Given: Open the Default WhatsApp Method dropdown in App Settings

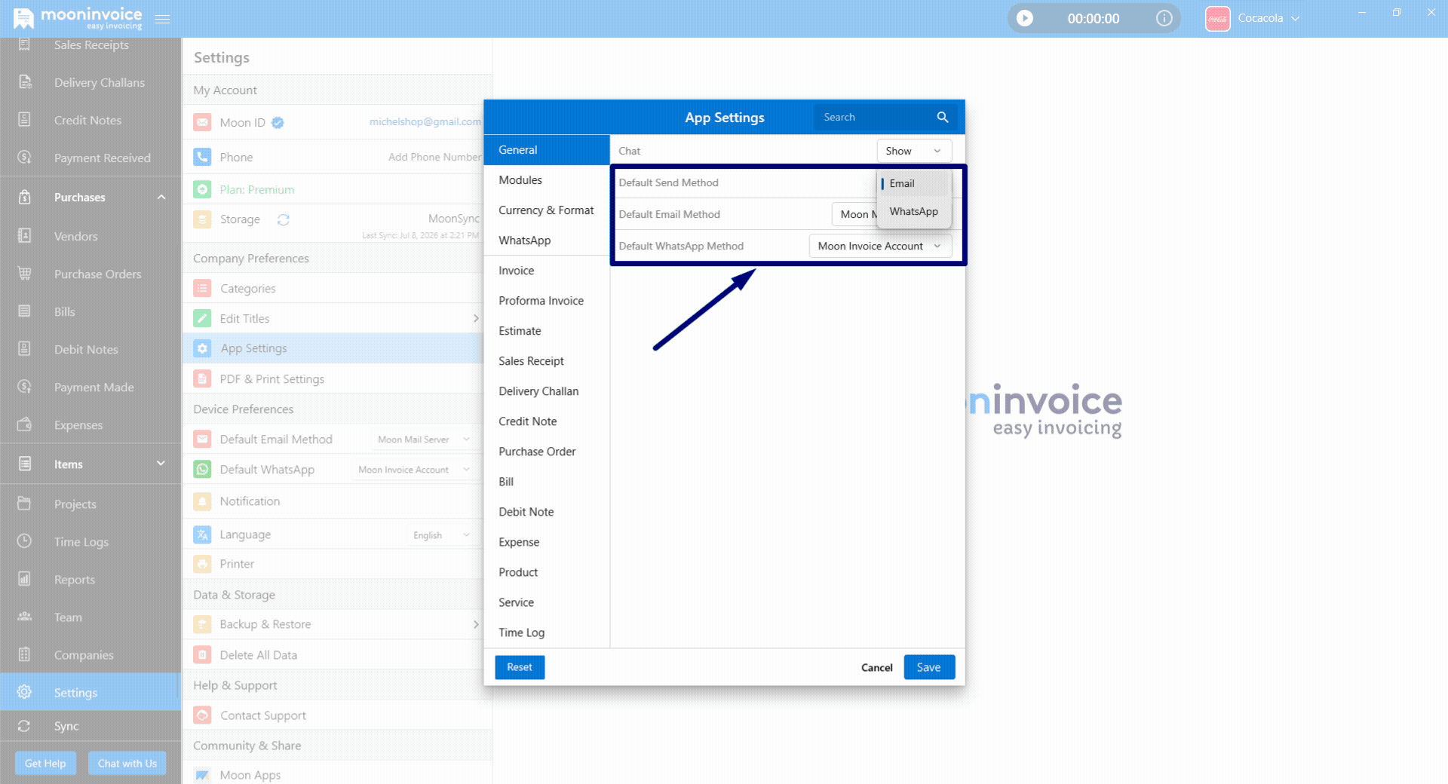Looking at the screenshot, I should tap(880, 246).
